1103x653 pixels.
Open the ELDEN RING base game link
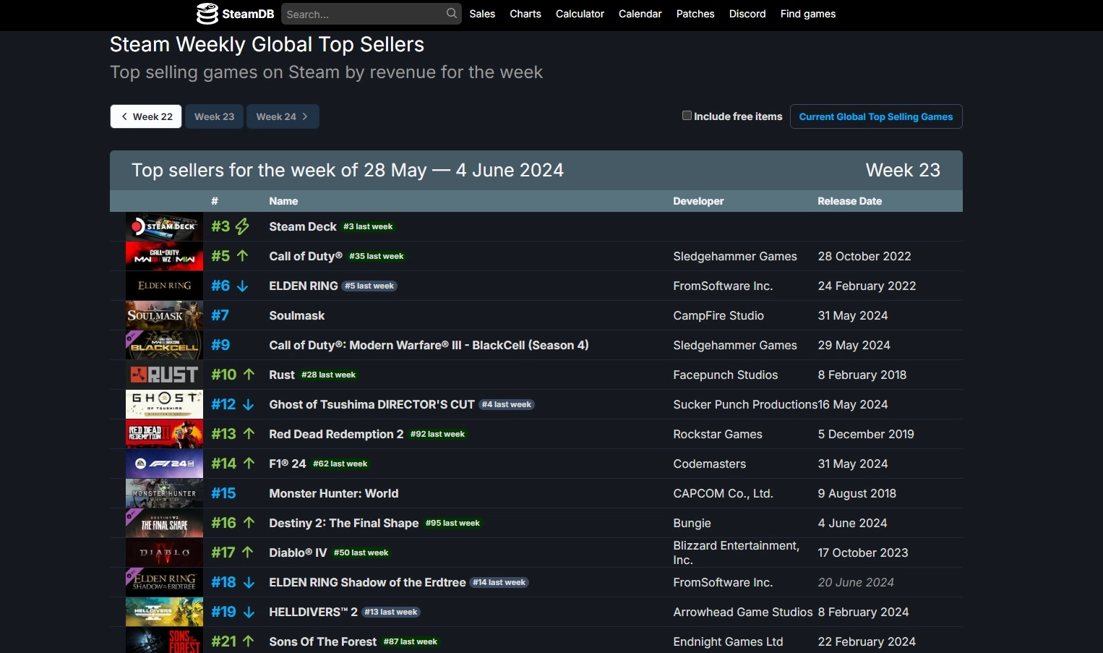pyautogui.click(x=304, y=286)
